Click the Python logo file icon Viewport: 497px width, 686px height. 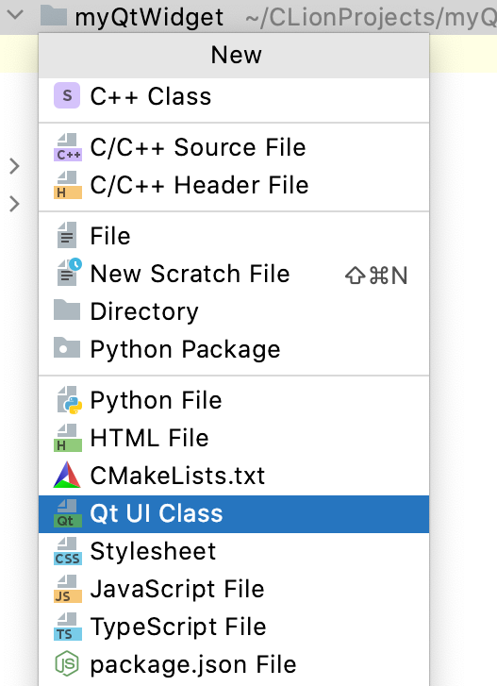[69, 400]
